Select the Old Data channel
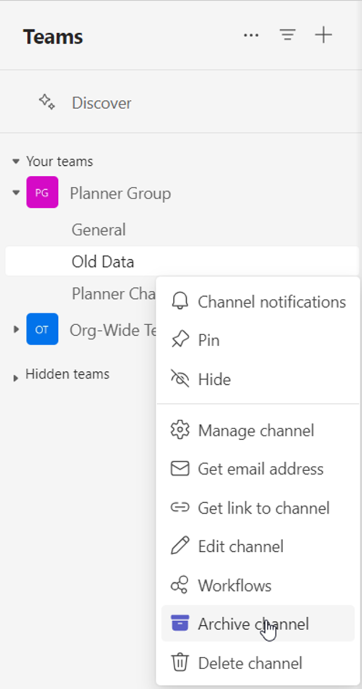Image resolution: width=362 pixels, height=689 pixels. tap(102, 261)
